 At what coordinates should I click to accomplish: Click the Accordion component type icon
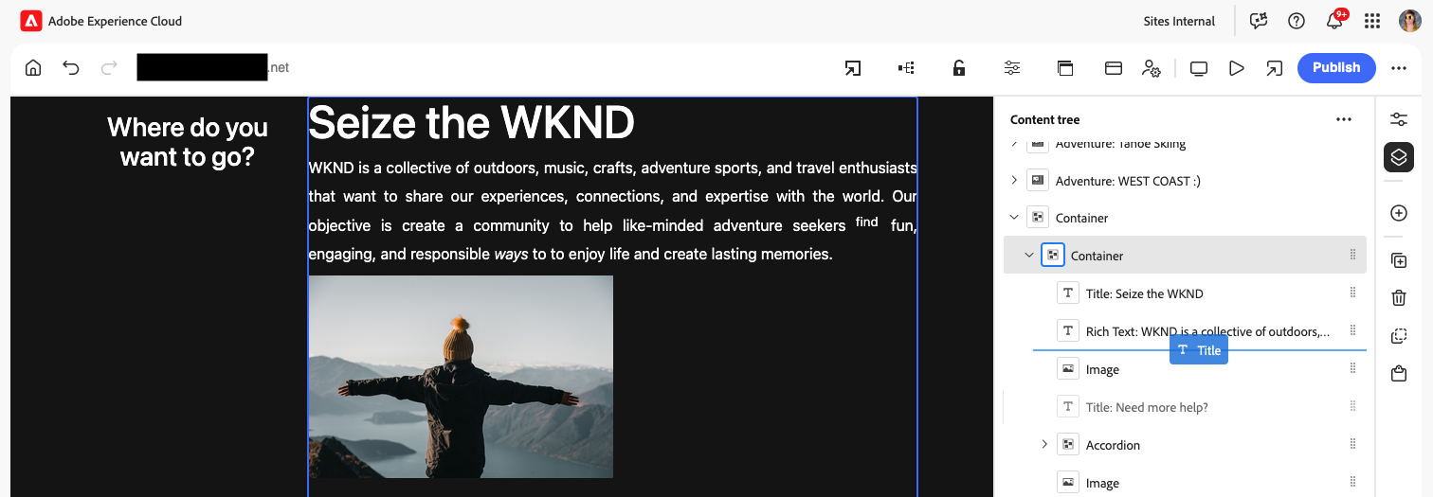pos(1068,445)
